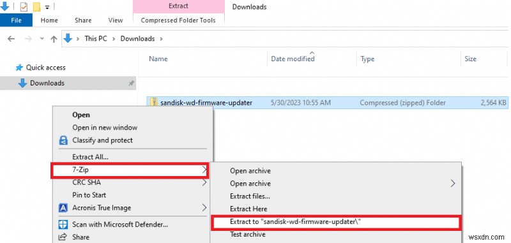The height and width of the screenshot is (243, 511).
Task: Select the sandisk-wd-firmware-updater file name
Action: click(206, 103)
